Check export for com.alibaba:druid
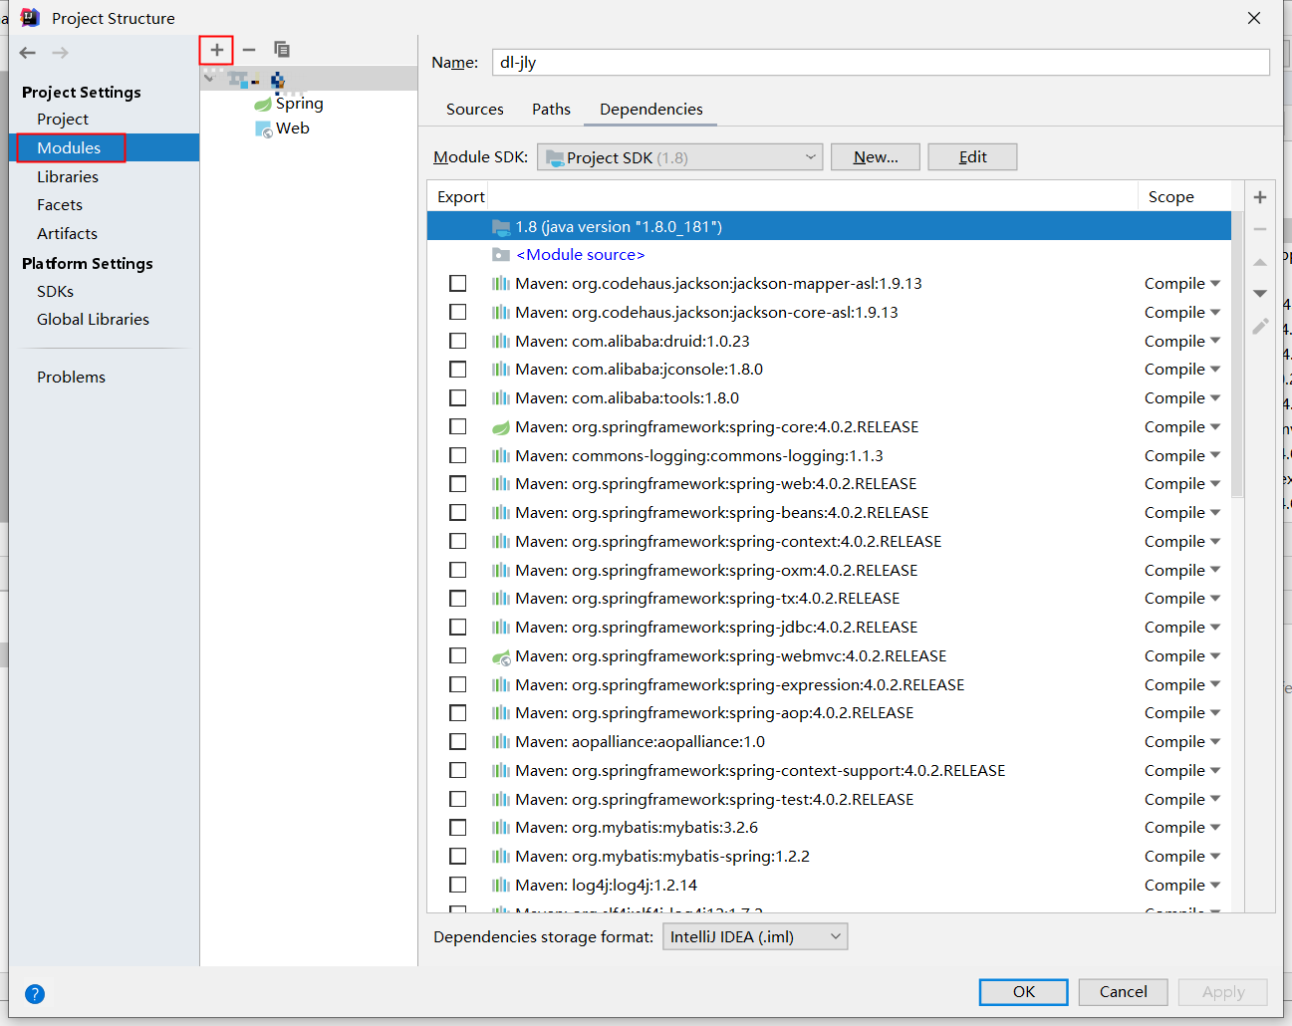 point(458,341)
